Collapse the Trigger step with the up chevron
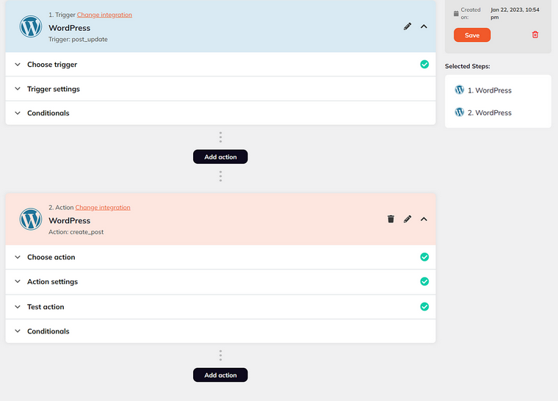 tap(424, 26)
